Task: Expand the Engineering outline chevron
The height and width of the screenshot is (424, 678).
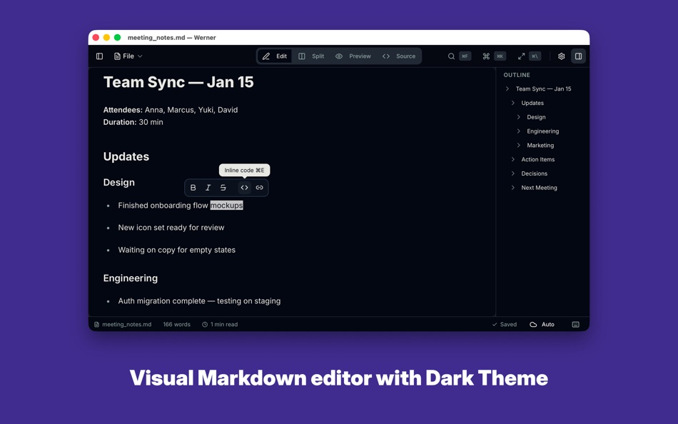Action: click(519, 131)
